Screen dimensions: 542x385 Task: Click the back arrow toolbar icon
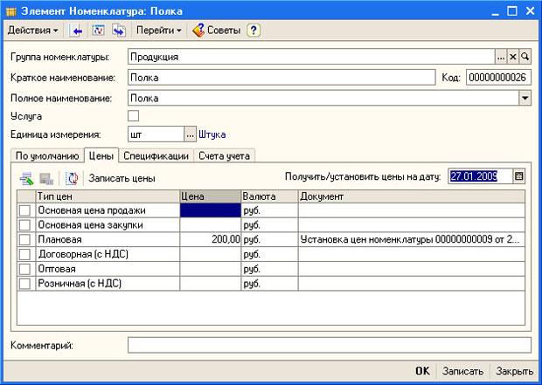76,31
